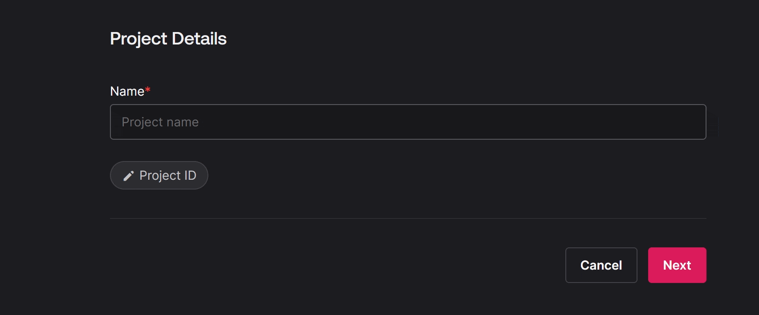This screenshot has height=315, width=759.
Task: Click the Cancel button
Action: [x=601, y=265]
